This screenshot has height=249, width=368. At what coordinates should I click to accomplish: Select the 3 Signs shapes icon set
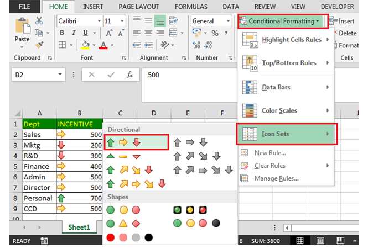(x=122, y=224)
